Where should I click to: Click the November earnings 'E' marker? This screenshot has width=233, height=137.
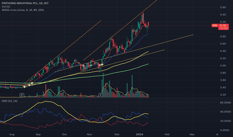101,95
